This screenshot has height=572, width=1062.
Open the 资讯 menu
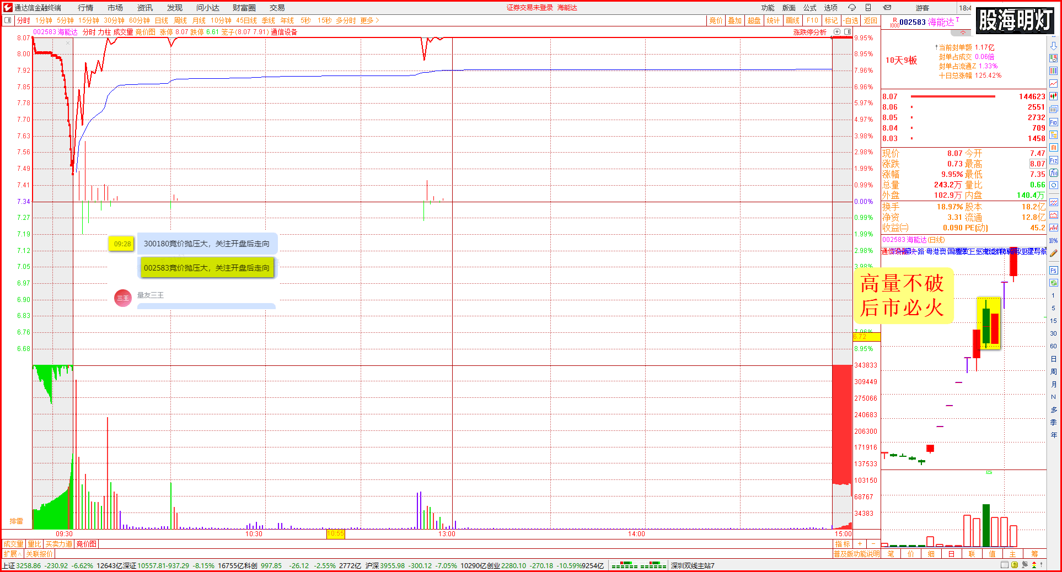pos(145,8)
